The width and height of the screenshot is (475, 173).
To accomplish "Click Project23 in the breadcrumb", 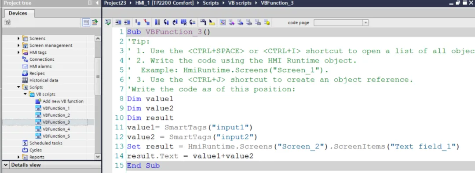I will (x=115, y=3).
